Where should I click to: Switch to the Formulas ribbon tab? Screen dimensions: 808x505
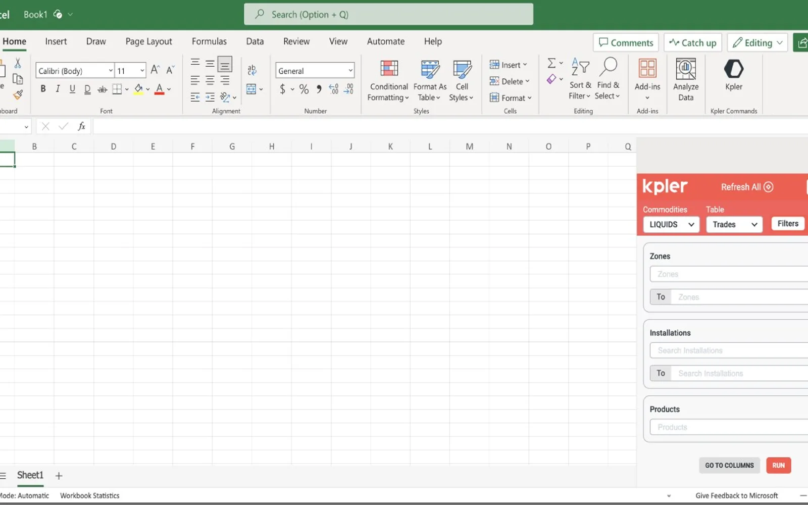[209, 41]
